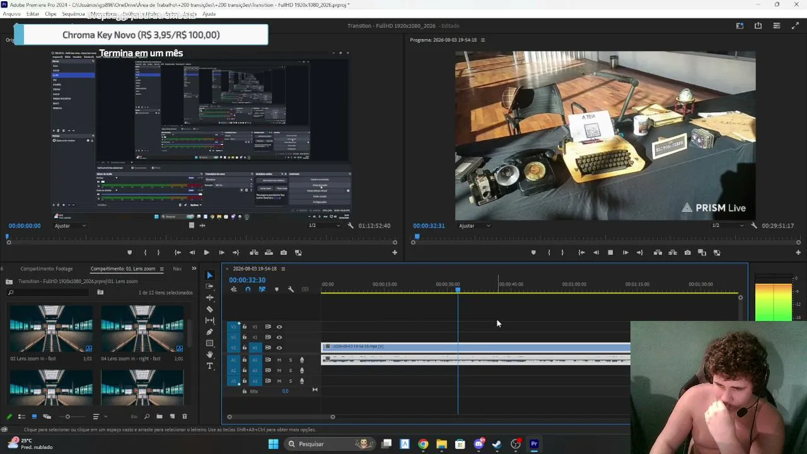The width and height of the screenshot is (807, 454).
Task: Choose the Rectangle tool
Action: 210,343
